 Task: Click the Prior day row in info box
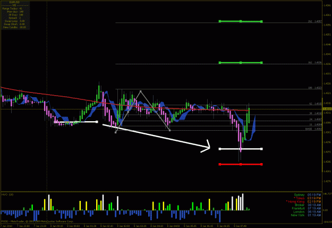tap(15, 12)
